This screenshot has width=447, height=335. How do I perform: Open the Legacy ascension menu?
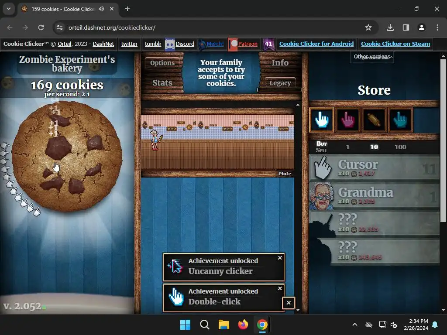[x=280, y=83]
